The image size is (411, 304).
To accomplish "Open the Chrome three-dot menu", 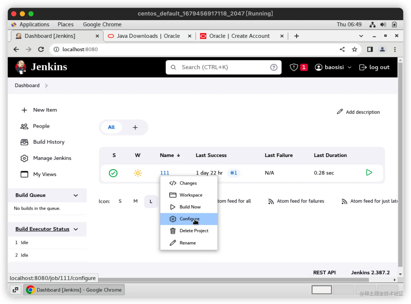I will [395, 49].
